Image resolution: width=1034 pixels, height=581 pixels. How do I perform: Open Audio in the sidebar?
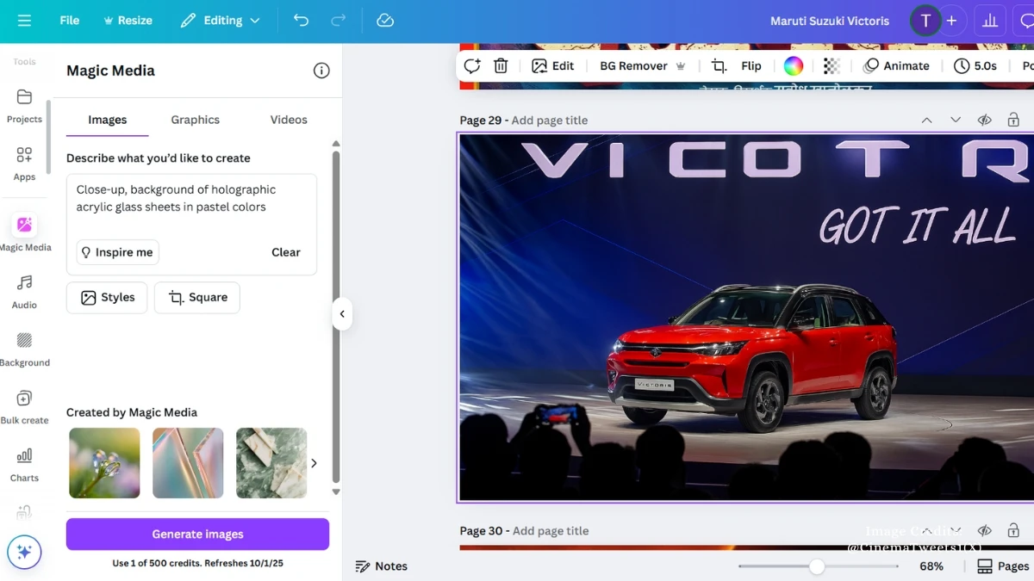pos(24,291)
